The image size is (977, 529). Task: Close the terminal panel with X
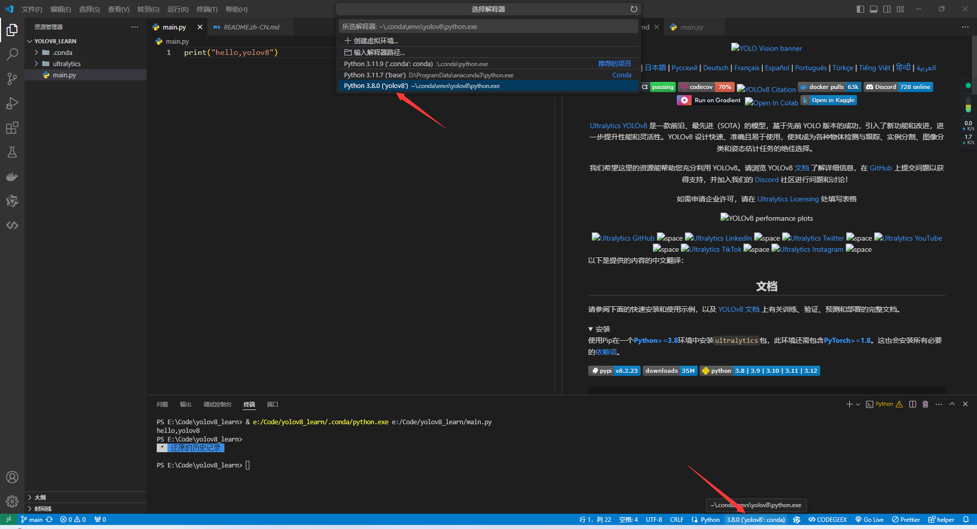coord(965,404)
